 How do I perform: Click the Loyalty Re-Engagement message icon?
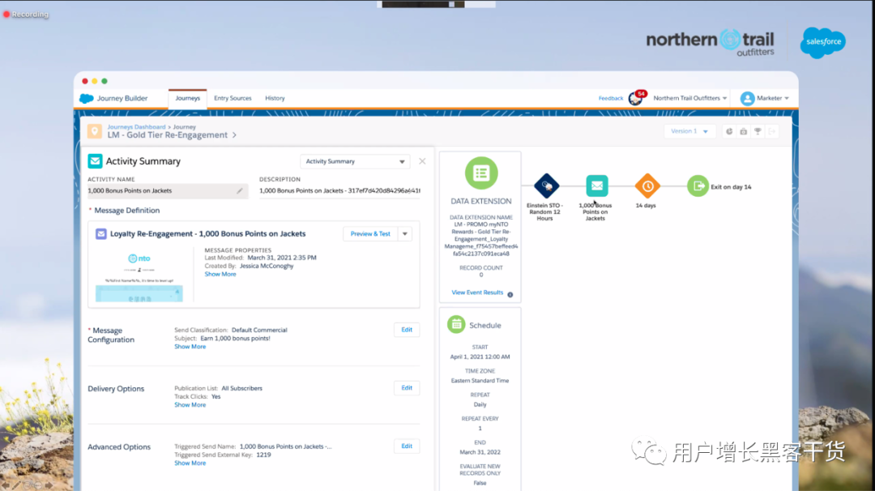click(x=101, y=234)
